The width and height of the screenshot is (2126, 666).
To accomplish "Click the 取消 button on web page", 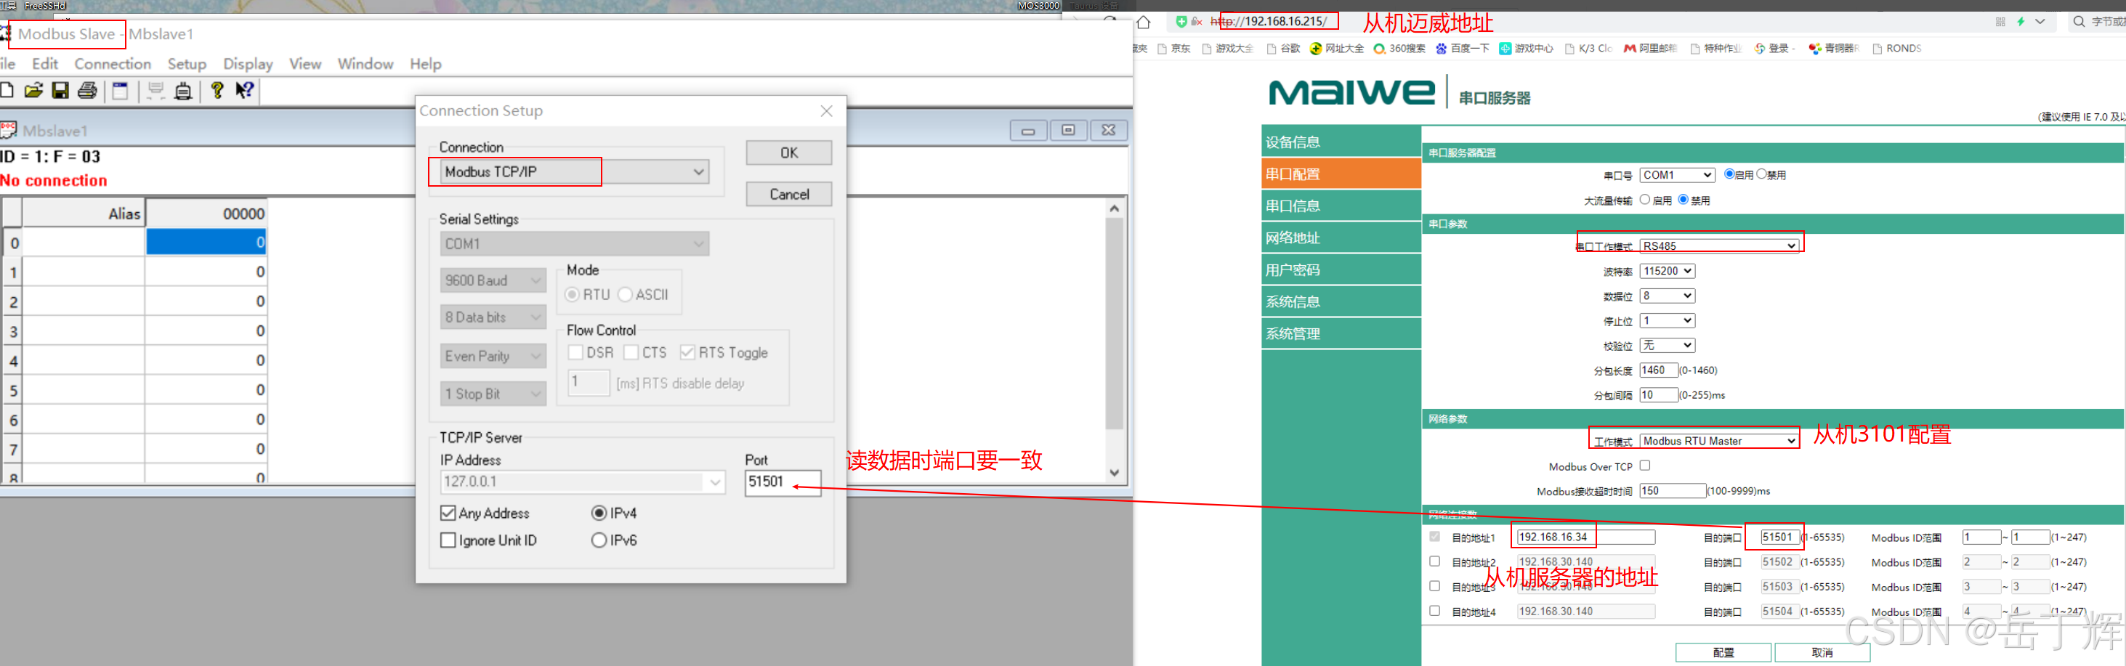I will tap(1822, 653).
